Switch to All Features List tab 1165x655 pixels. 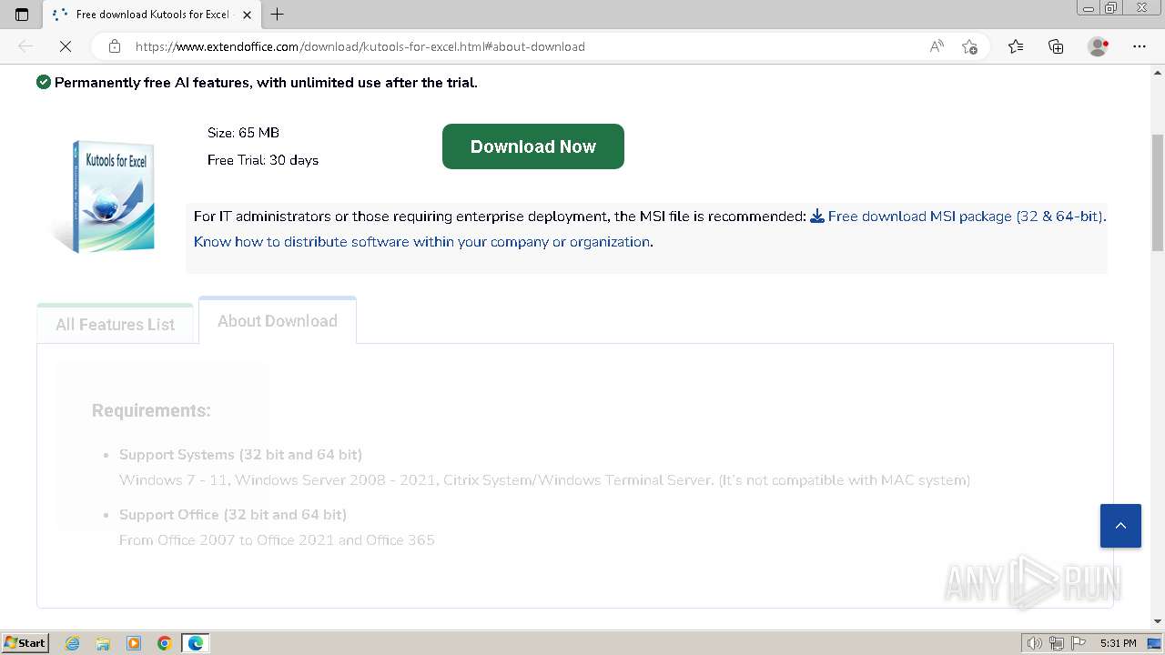click(115, 324)
